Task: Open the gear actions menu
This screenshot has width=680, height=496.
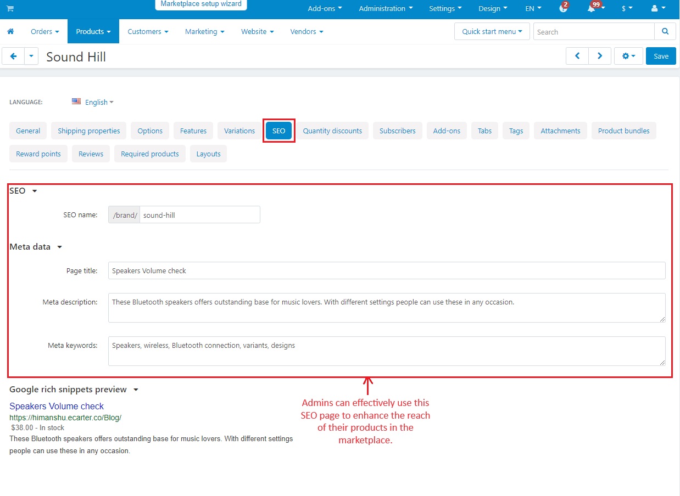Action: point(628,56)
